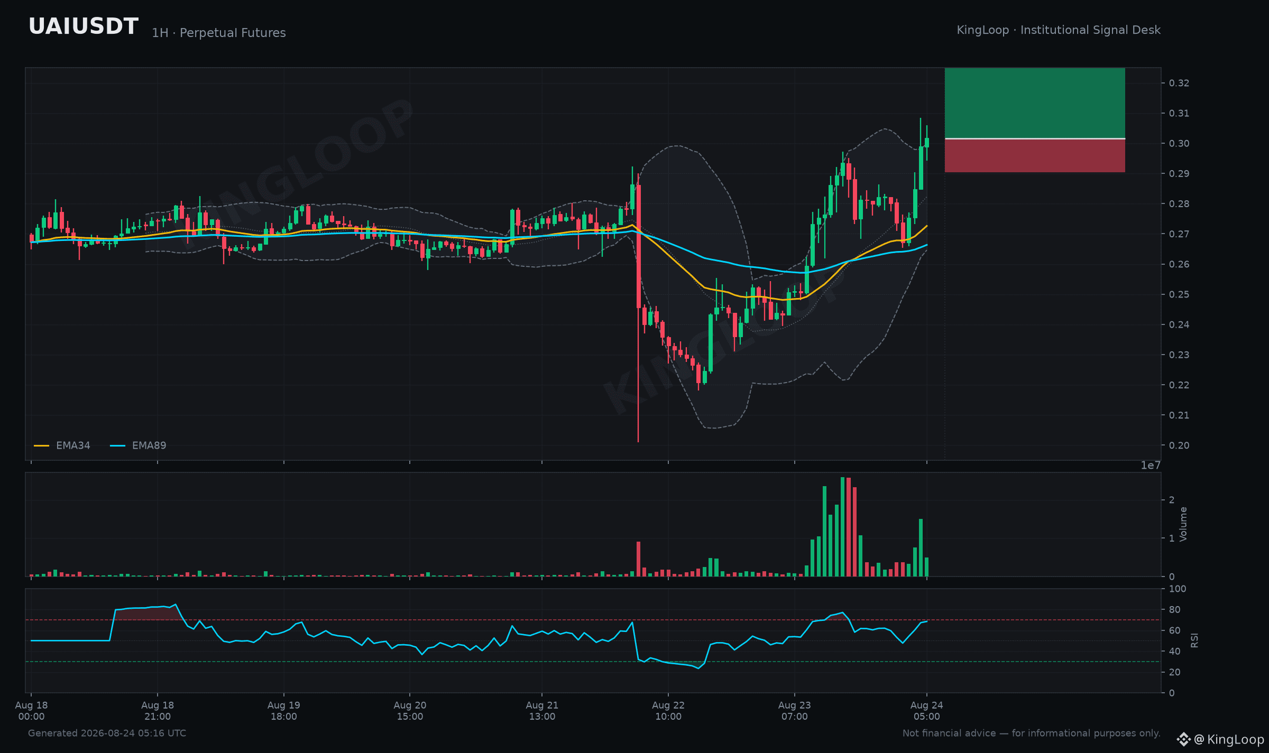Click the 60 tick on the RSI axis
Screen dimensions: 1269x753
tap(1174, 630)
